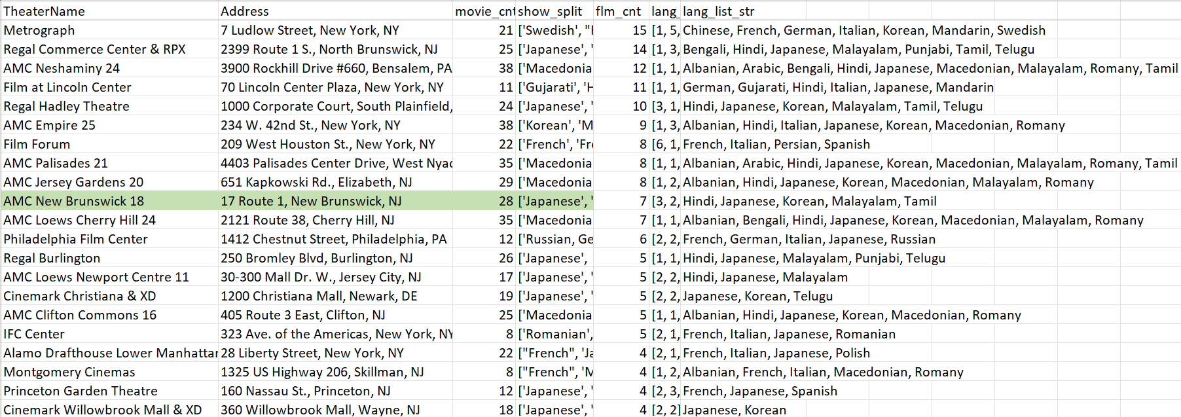Click the 209 West Houston St. address

327,144
